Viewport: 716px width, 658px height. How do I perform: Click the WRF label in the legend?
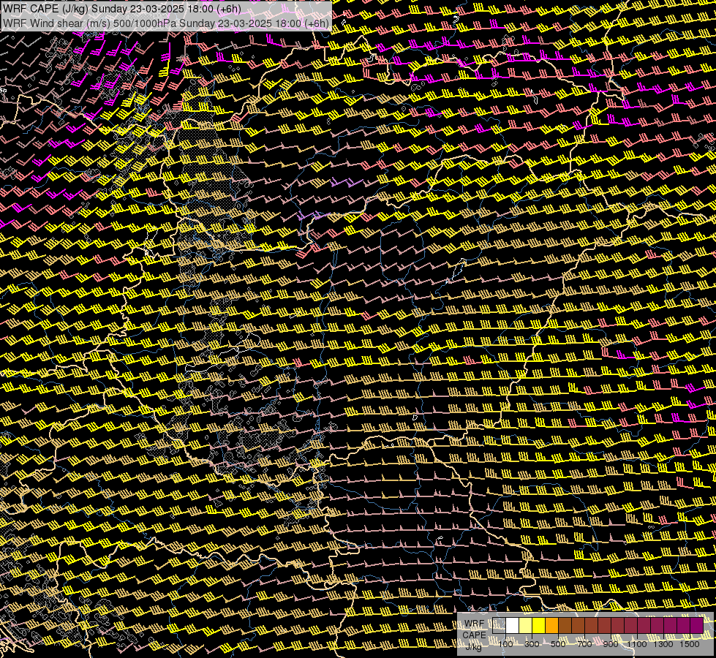(475, 624)
